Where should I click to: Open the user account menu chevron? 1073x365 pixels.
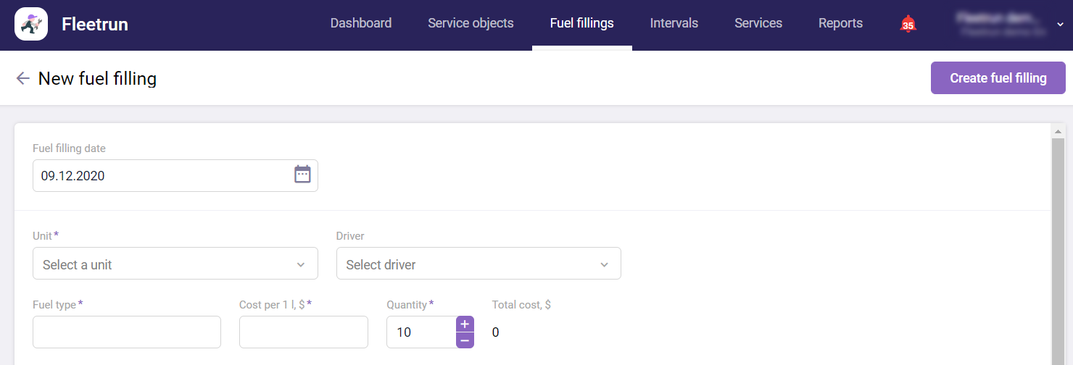[1059, 25]
